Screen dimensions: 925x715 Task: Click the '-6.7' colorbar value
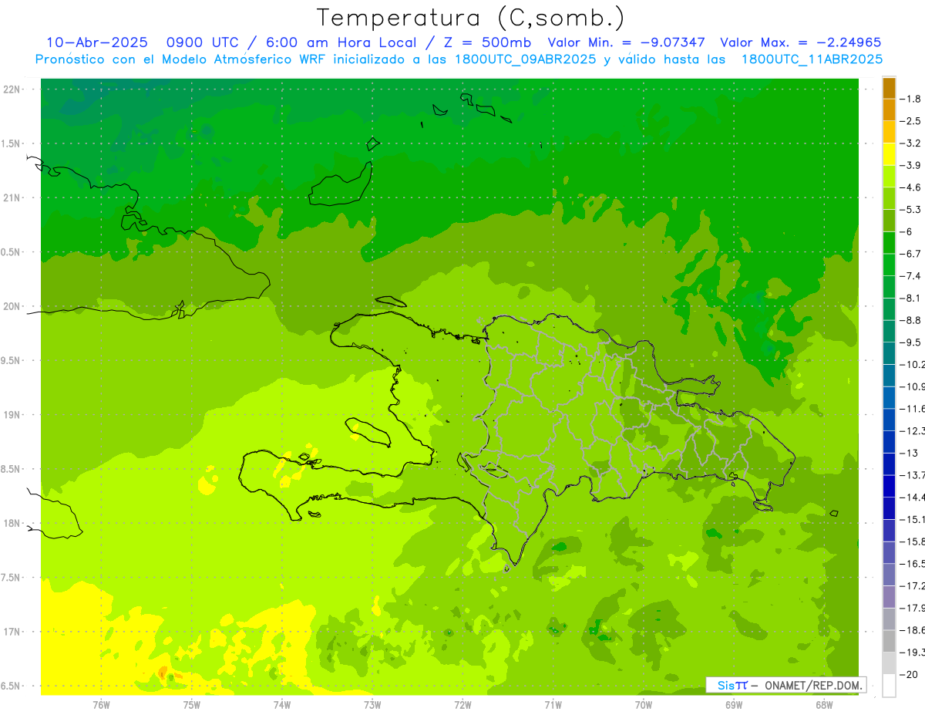pyautogui.click(x=911, y=254)
